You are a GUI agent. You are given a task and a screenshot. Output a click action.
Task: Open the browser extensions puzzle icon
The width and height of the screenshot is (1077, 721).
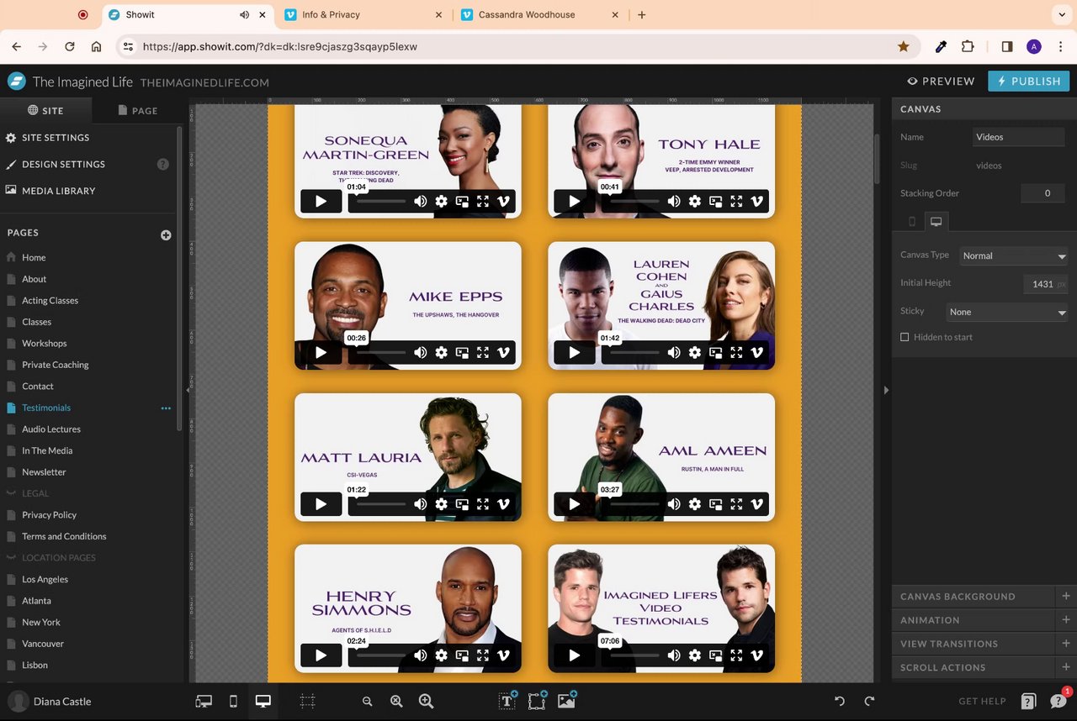pyautogui.click(x=968, y=47)
